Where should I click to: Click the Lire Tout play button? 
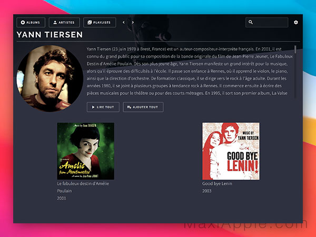(x=103, y=107)
